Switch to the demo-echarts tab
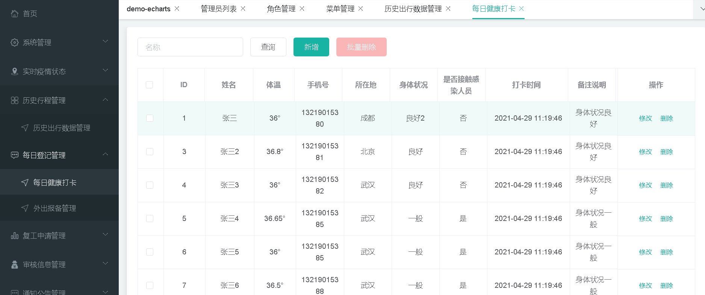705x295 pixels. [x=148, y=9]
